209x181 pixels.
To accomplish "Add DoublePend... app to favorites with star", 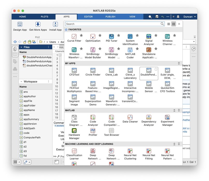I will [x=156, y=69].
